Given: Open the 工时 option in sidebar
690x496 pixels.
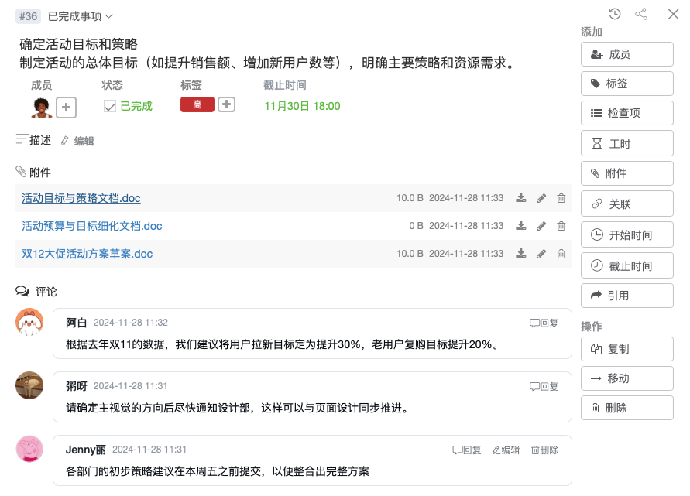Looking at the screenshot, I should (626, 143).
